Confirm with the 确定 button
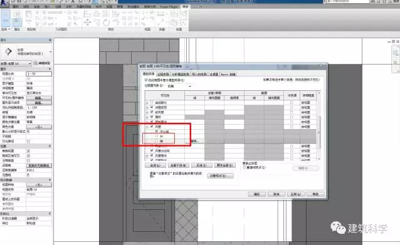Image resolution: width=400 pixels, height=245 pixels. coord(256,194)
